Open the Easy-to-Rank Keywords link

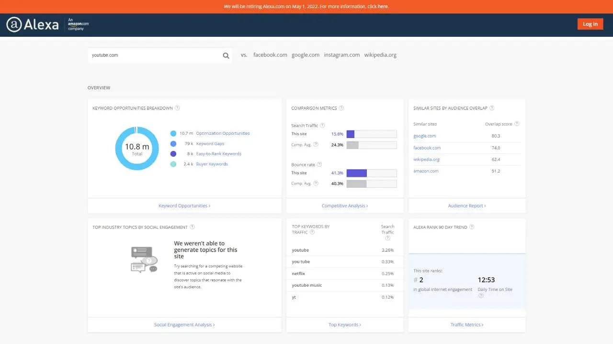(x=219, y=154)
